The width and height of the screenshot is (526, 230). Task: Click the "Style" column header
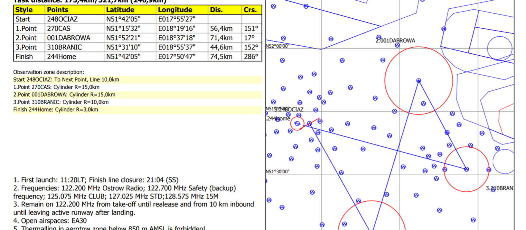pos(24,10)
